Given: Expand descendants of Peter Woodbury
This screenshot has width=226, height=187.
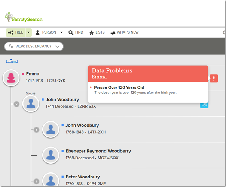Looking at the screenshot, I should point(36,181).
